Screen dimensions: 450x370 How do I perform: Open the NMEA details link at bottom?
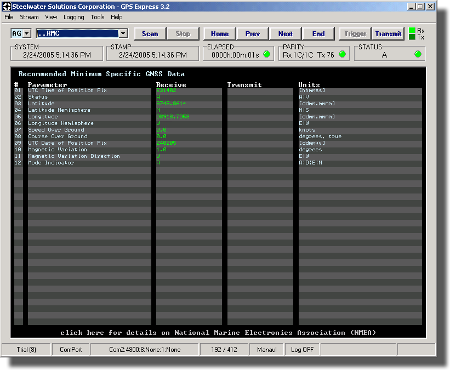pos(218,333)
